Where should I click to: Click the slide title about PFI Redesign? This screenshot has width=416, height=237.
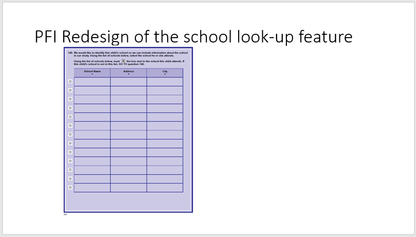193,37
